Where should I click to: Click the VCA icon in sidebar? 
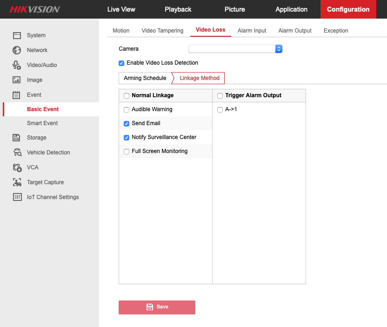tap(17, 167)
